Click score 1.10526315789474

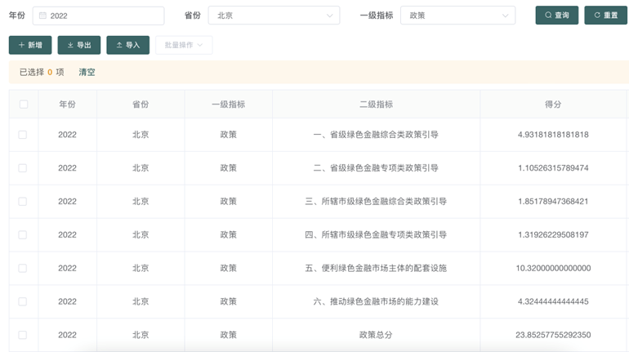(x=553, y=168)
